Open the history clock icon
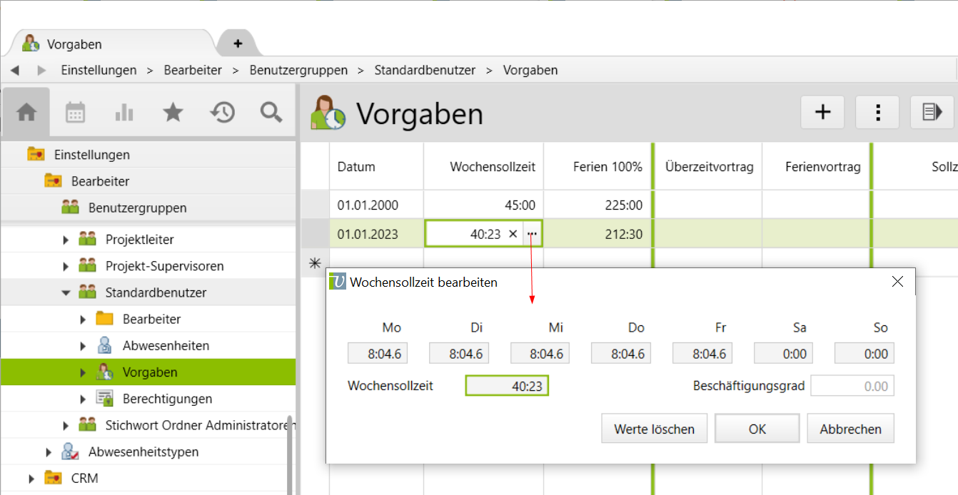 (222, 113)
